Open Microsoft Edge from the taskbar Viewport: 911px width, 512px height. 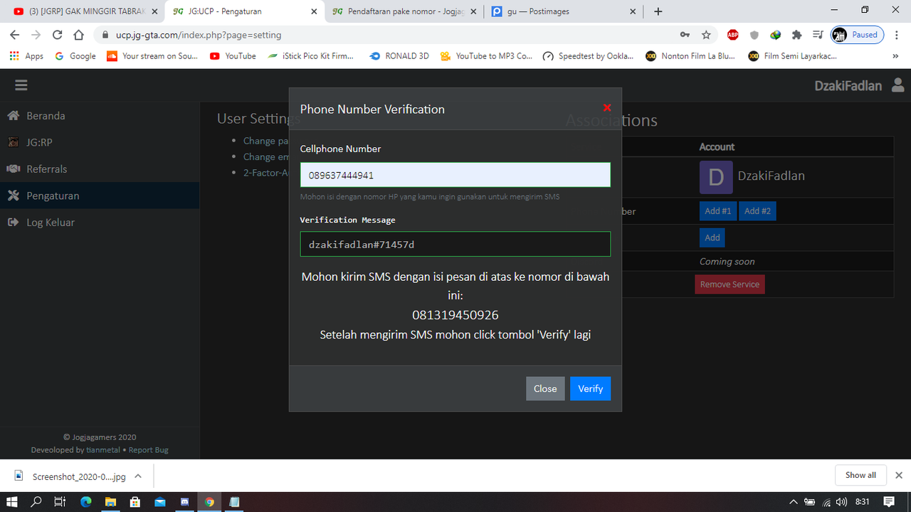[86, 501]
